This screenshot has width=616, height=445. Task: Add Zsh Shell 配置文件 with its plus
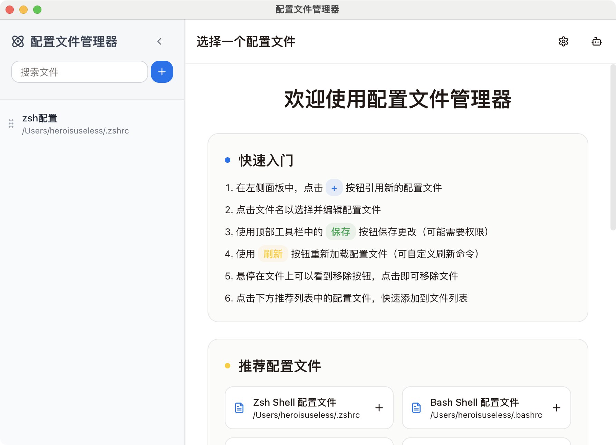(x=379, y=408)
